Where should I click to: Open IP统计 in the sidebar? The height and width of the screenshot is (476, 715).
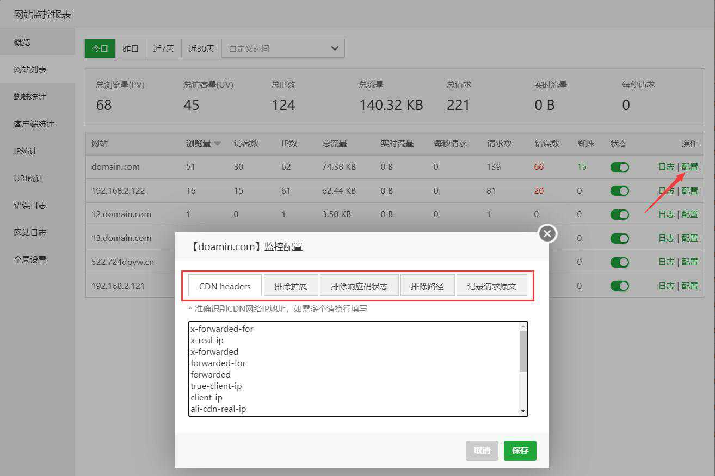38,151
